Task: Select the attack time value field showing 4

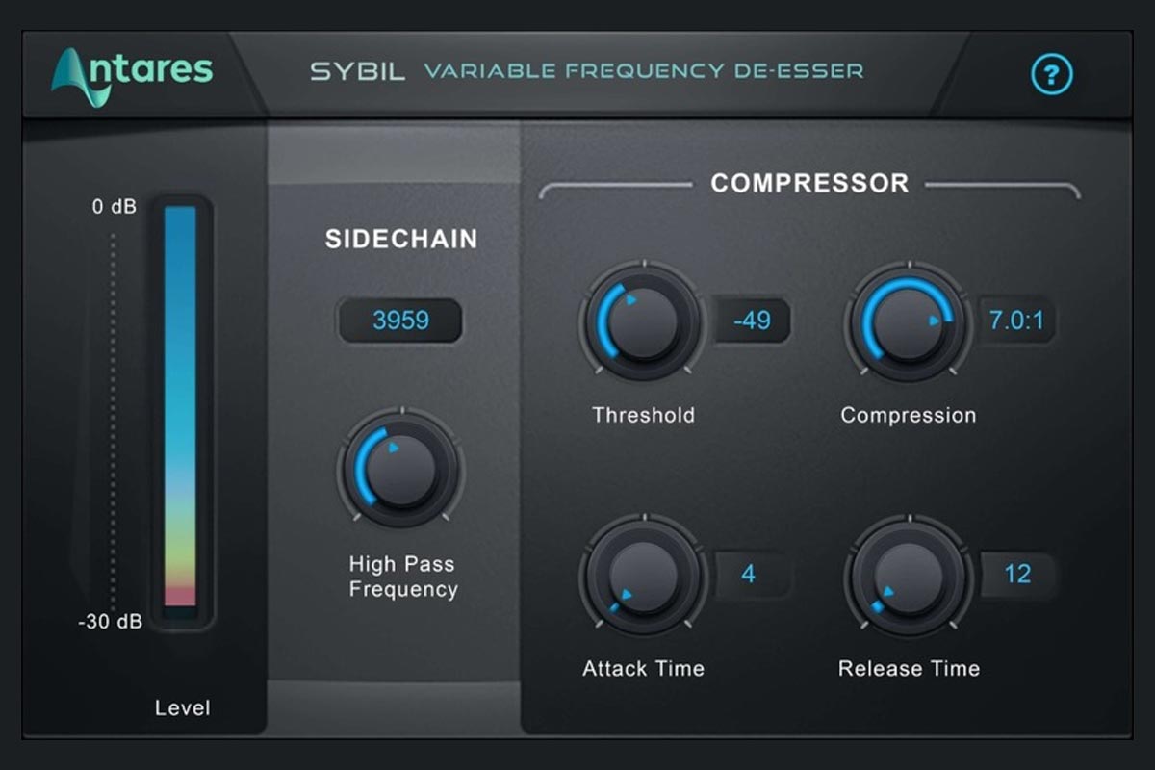Action: [x=749, y=575]
